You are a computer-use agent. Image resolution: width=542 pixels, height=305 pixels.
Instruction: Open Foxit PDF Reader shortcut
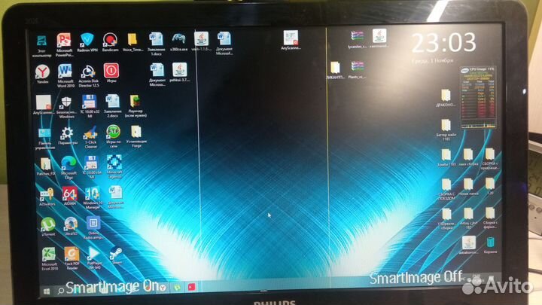(72, 255)
